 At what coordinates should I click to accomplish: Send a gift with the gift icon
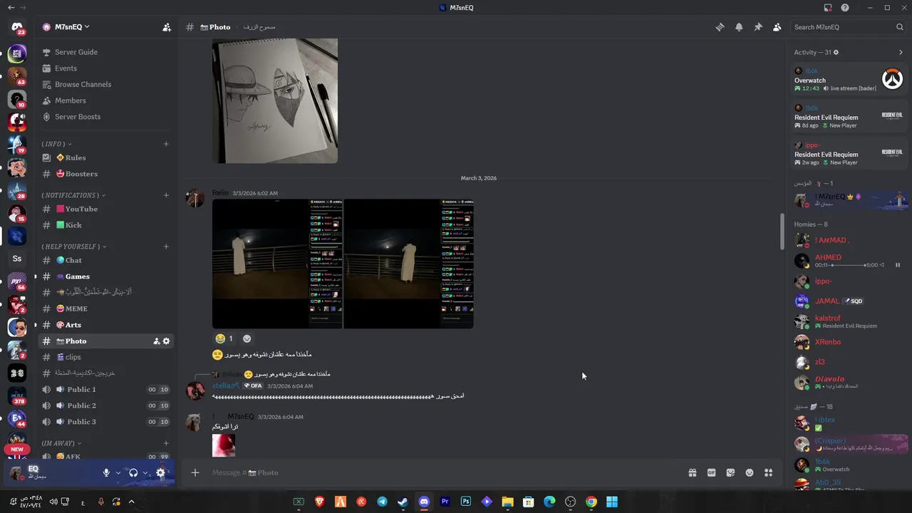[692, 472]
